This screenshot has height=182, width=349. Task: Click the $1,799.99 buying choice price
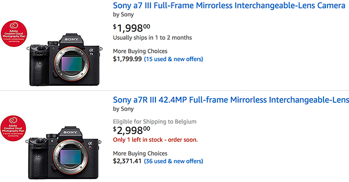coord(127,59)
